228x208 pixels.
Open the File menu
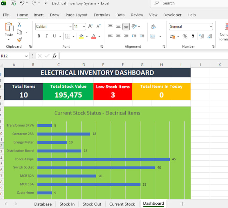coord(6,15)
